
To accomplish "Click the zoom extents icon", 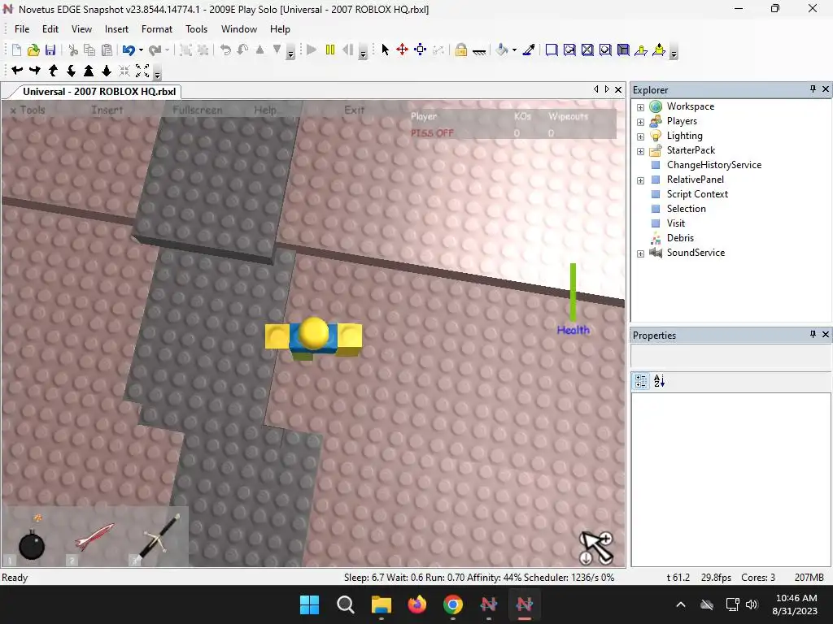I will click(142, 70).
